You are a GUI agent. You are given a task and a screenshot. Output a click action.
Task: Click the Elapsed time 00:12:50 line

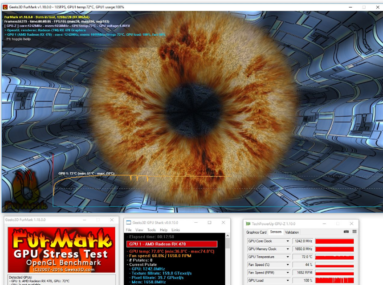pos(151,236)
